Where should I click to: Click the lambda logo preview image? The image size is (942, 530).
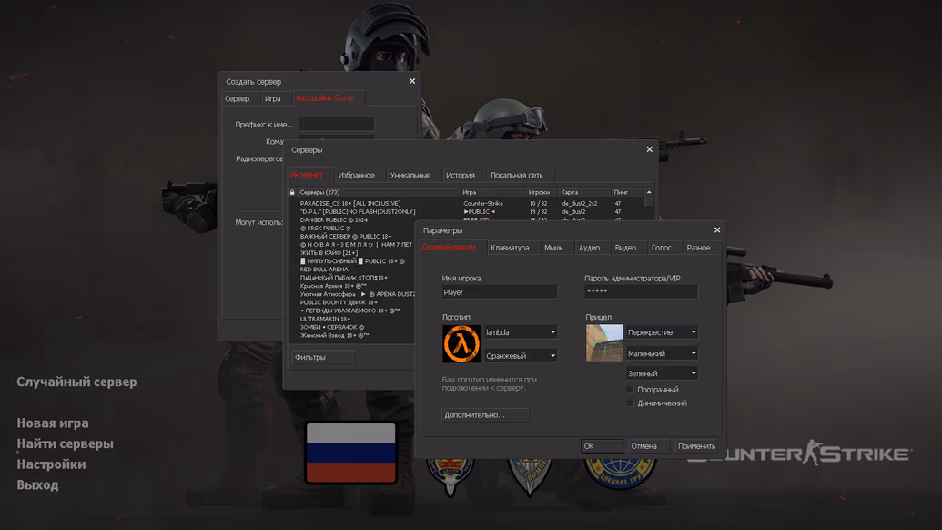(464, 341)
